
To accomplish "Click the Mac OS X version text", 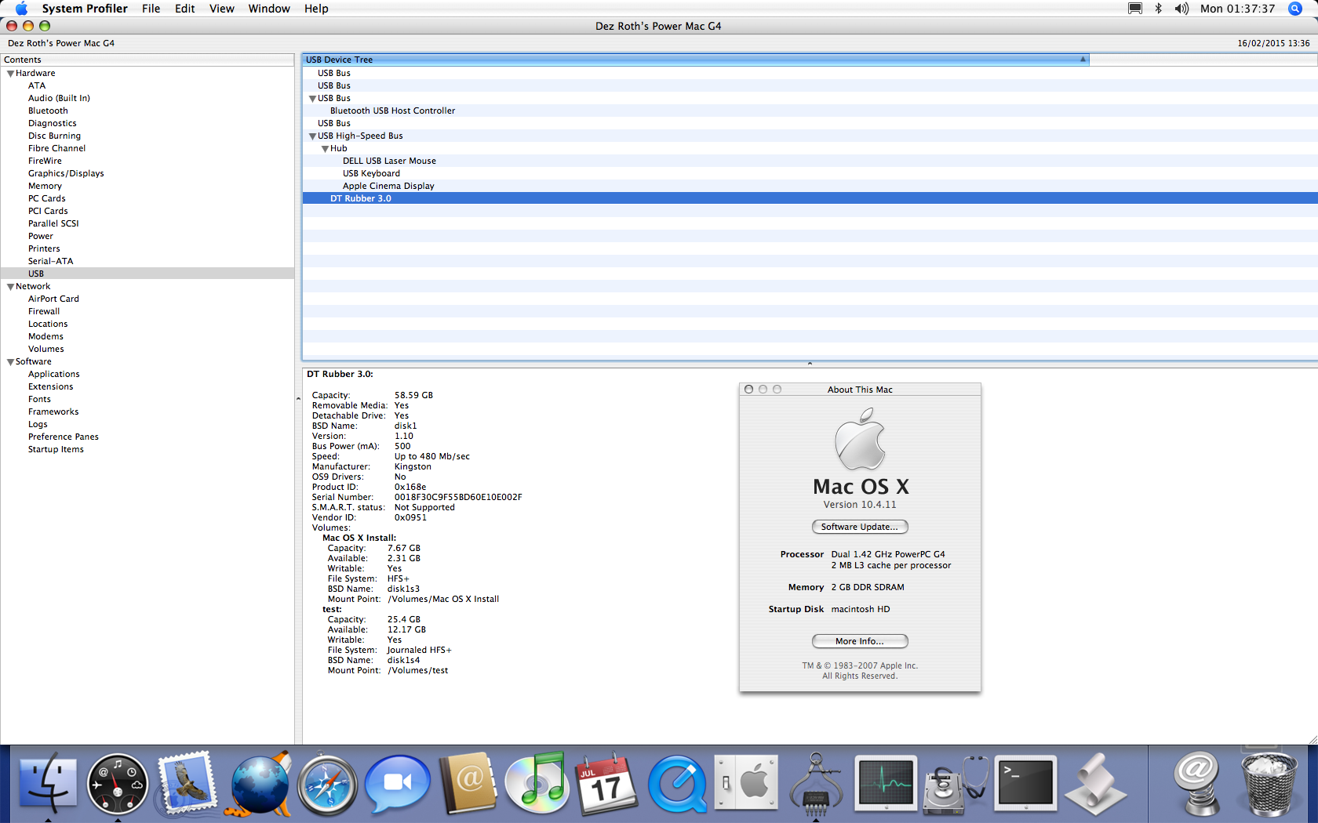I will pos(860,505).
